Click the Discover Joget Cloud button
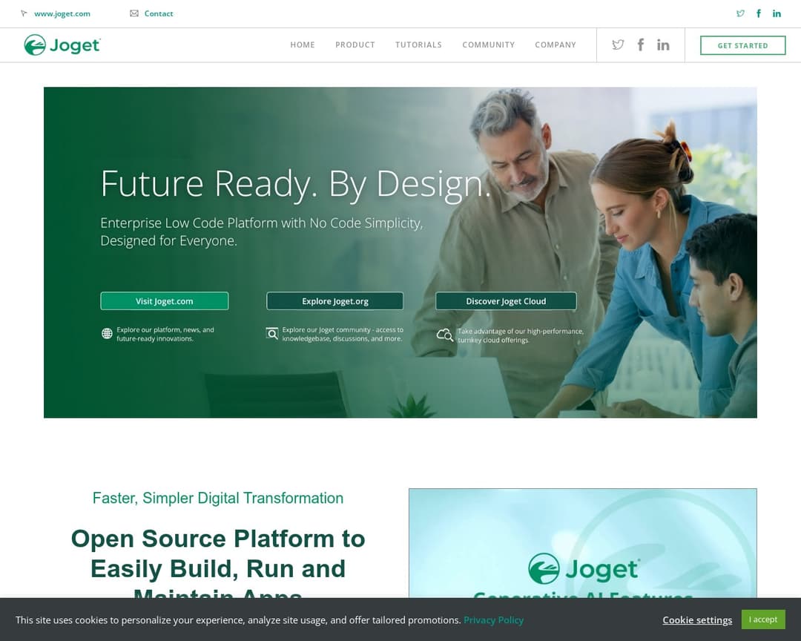This screenshot has width=801, height=641. coord(507,301)
